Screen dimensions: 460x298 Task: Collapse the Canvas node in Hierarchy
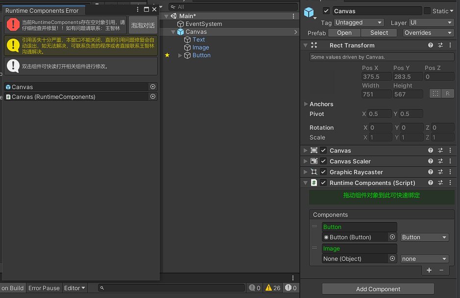point(173,32)
